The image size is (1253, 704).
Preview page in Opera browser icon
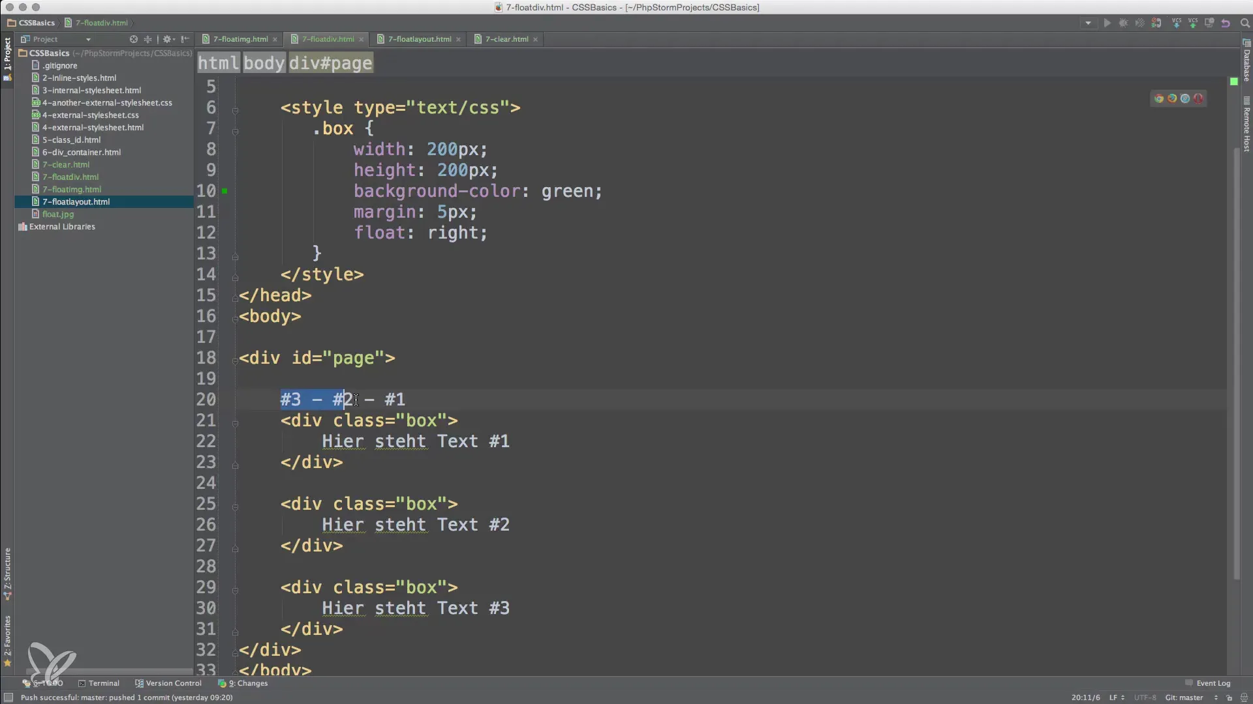point(1198,98)
